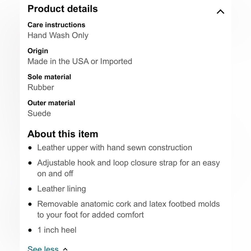Click the See less link
The width and height of the screenshot is (251, 251).
43,248
